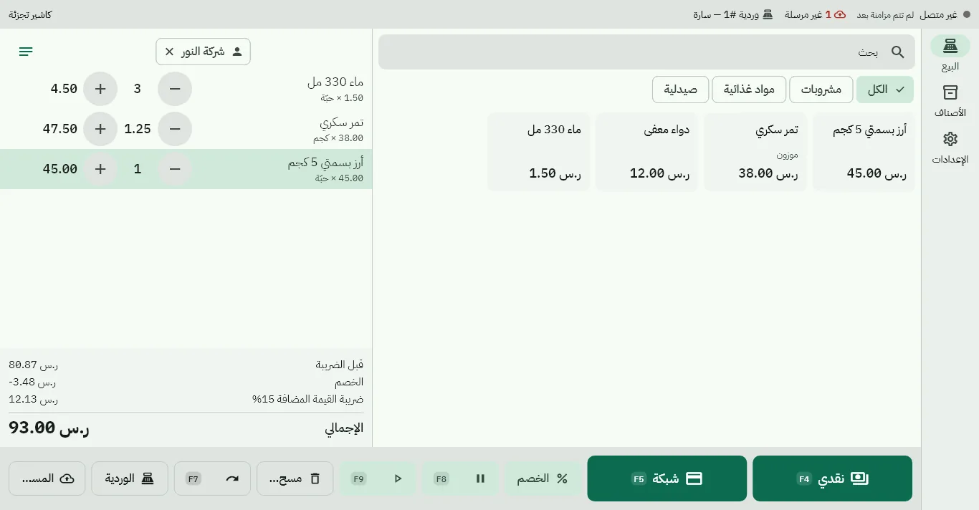979x510 pixels.
Task: Click وردية #1 — سارة shift status
Action: 733,14
